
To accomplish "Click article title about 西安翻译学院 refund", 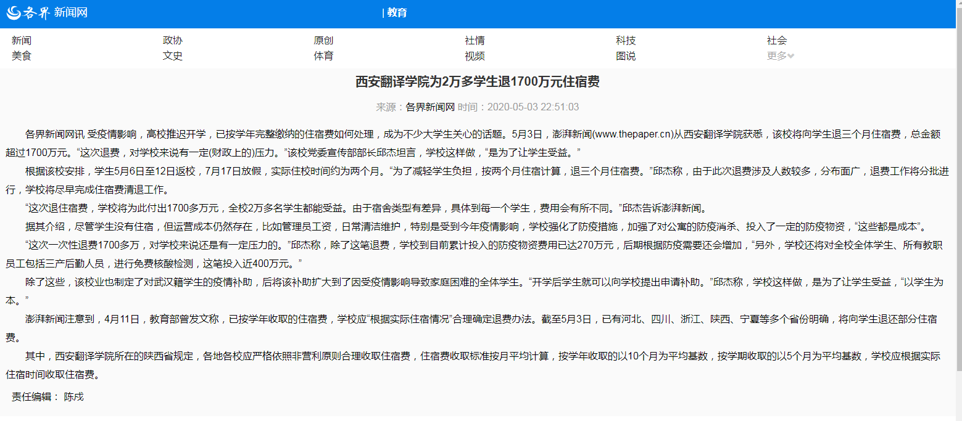I will click(478, 82).
